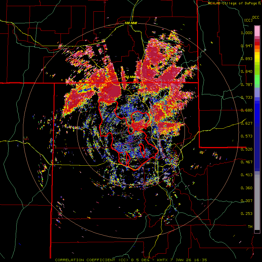262x262 pixels.
Task: Click the 0.787 legend value
Action: [247, 84]
